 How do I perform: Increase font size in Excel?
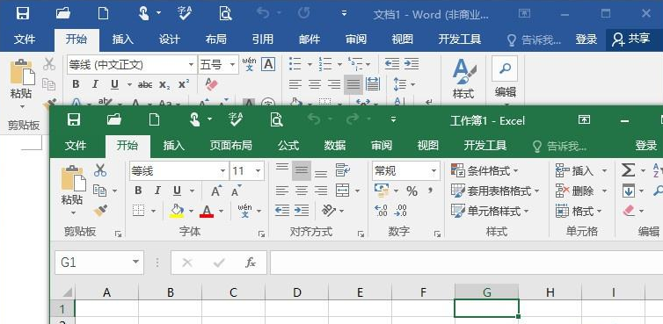[x=216, y=191]
